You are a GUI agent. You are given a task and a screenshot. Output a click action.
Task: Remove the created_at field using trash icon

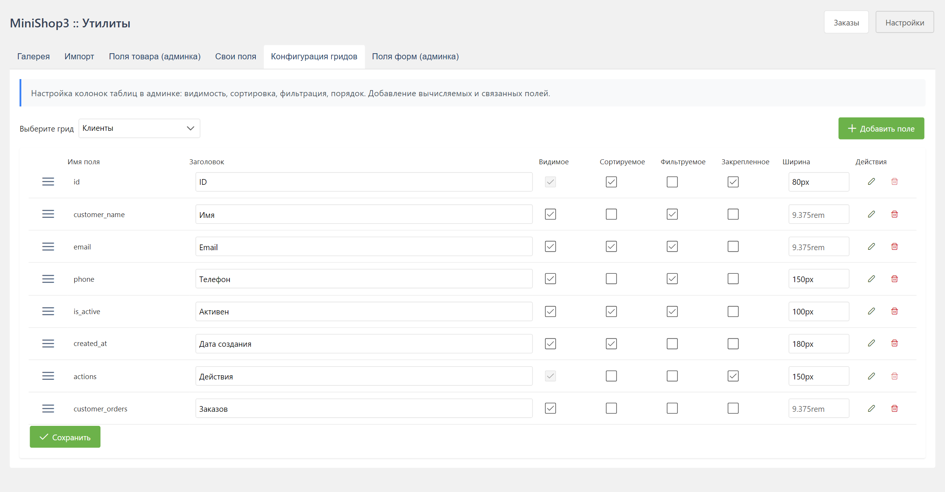tap(894, 343)
